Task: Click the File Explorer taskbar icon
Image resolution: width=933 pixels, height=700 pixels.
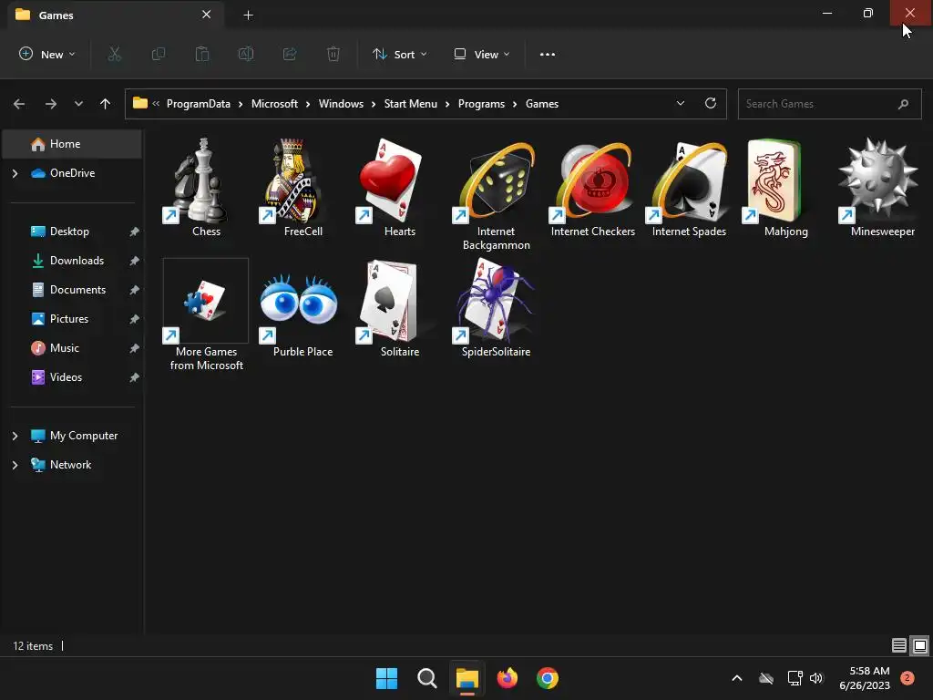Action: click(x=467, y=678)
